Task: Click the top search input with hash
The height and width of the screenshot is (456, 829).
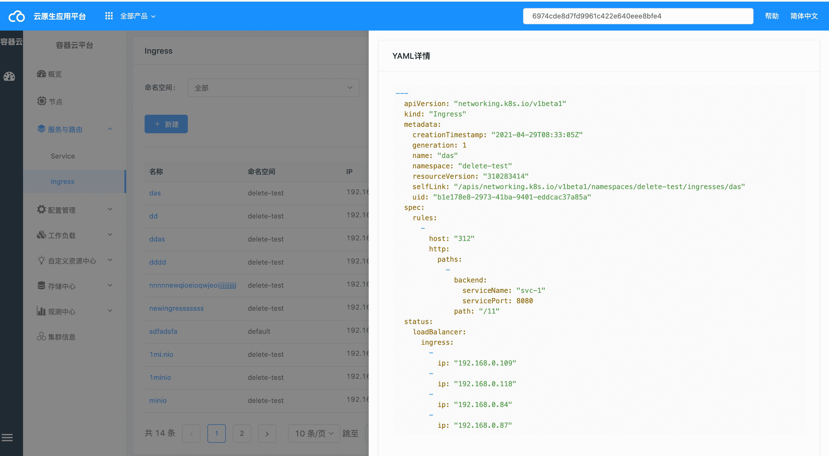Action: [638, 16]
